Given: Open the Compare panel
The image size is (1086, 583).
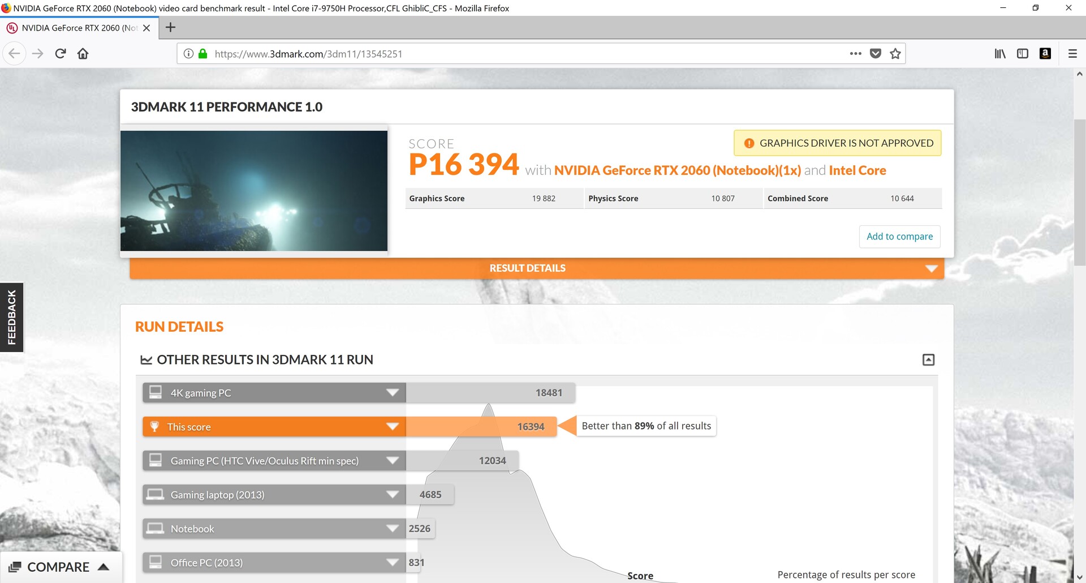Looking at the screenshot, I should point(60,567).
